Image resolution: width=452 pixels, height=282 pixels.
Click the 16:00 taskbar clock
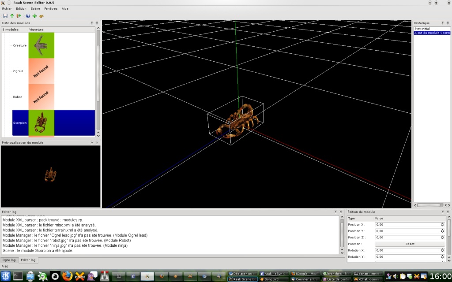pos(441,277)
